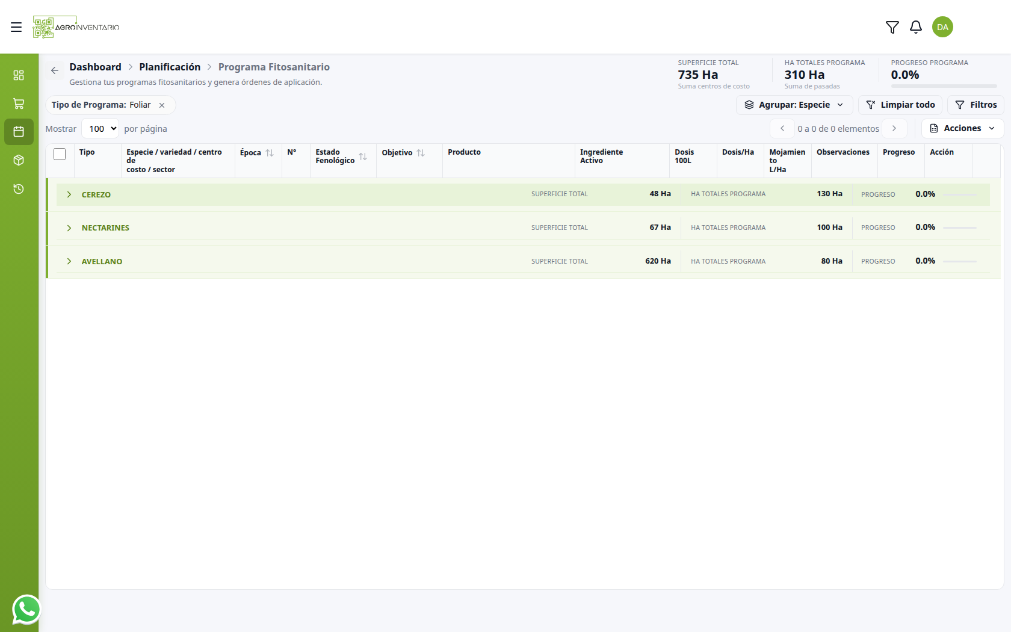The width and height of the screenshot is (1011, 632).
Task: Click Dashboard breadcrumb
Action: point(95,67)
